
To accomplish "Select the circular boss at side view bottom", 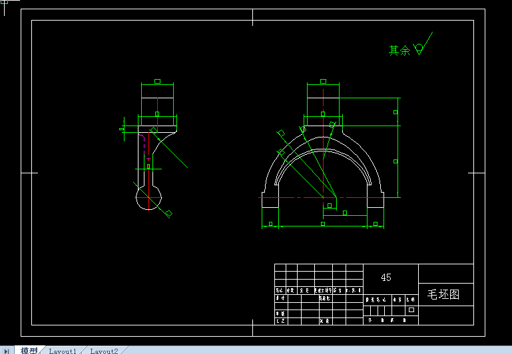I will [x=148, y=198].
